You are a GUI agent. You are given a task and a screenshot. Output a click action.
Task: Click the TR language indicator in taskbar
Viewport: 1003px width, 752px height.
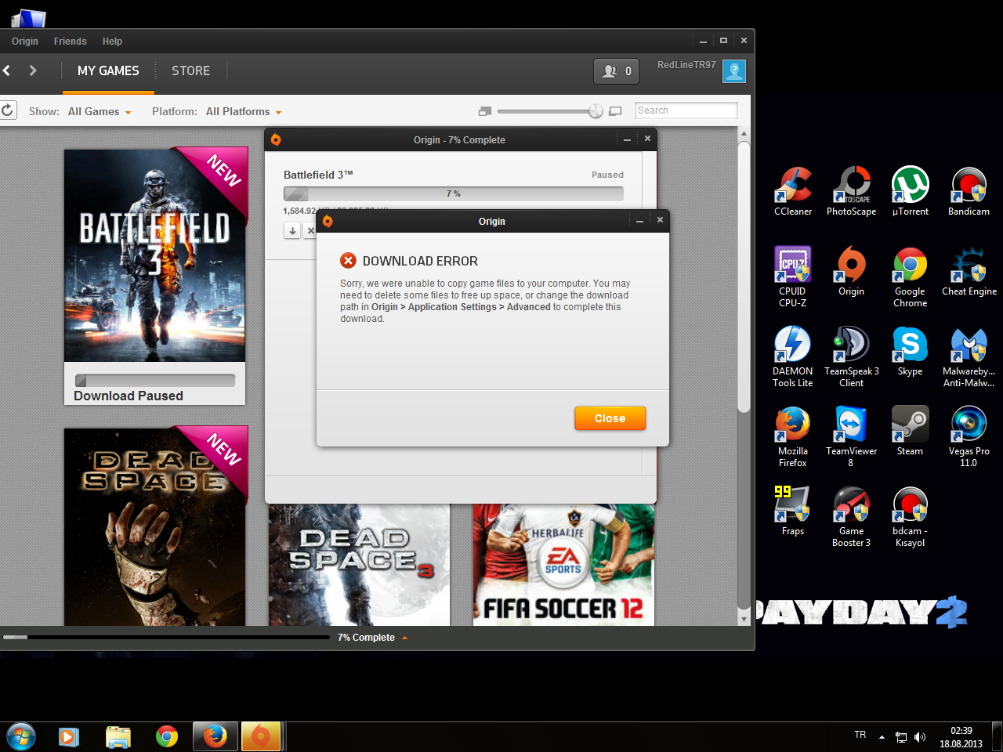(x=860, y=735)
